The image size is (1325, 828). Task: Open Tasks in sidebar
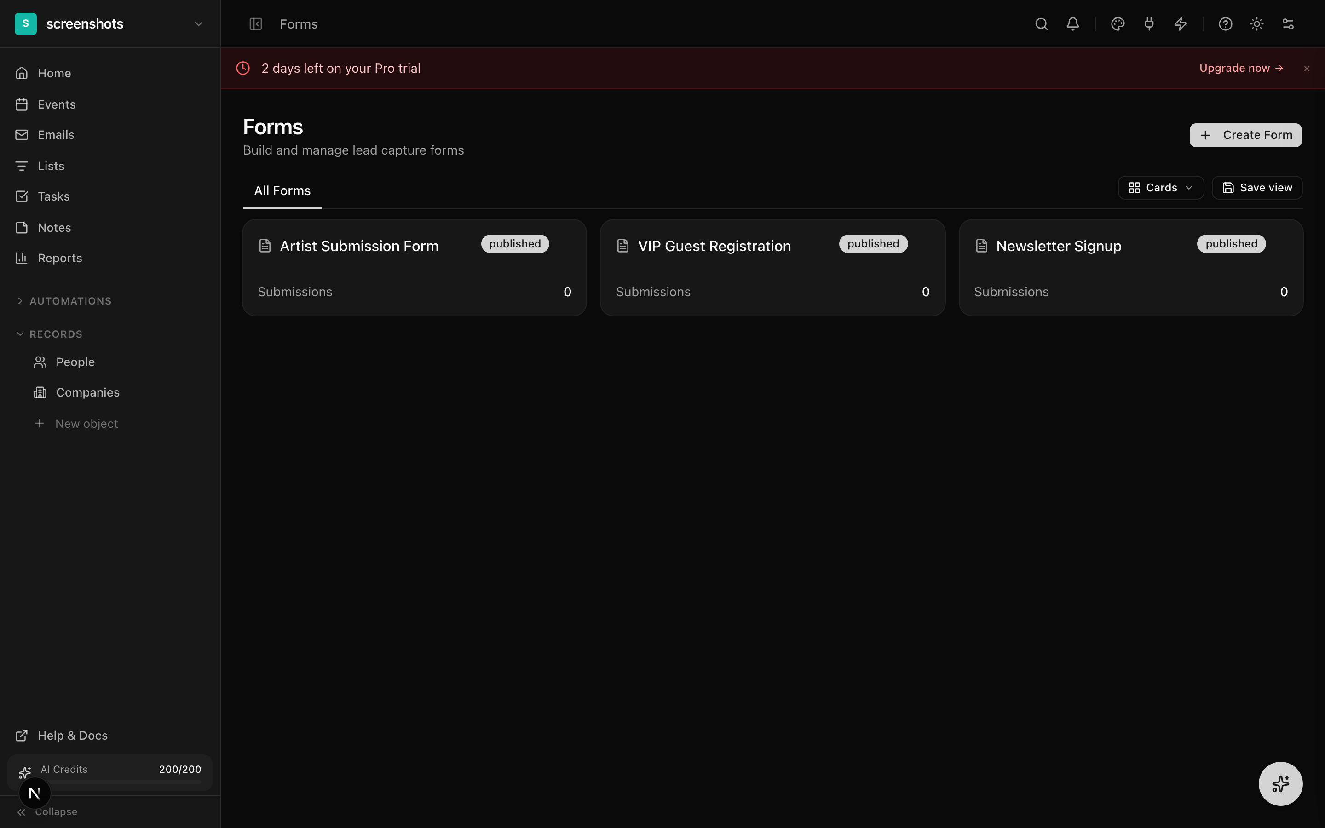click(109, 196)
